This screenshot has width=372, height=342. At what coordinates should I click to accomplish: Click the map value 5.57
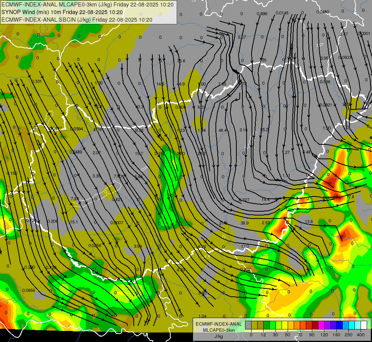[242, 37]
